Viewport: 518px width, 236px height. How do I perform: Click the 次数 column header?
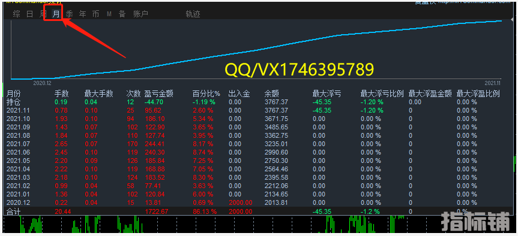coord(133,94)
